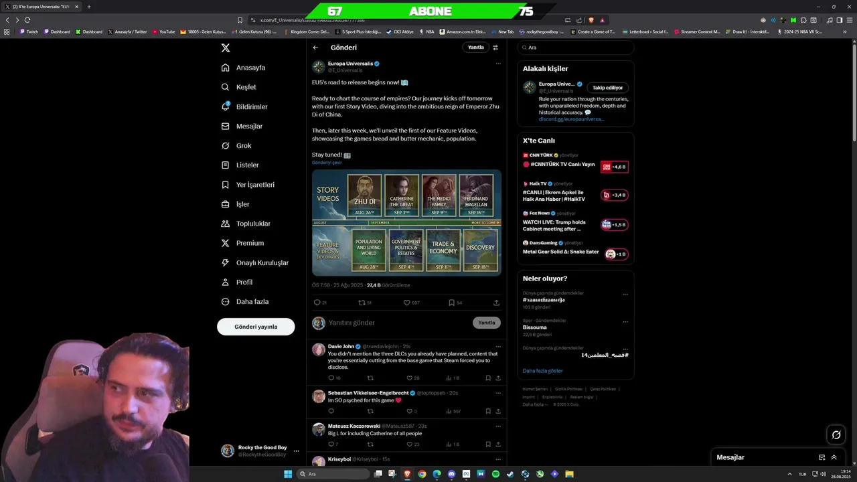Click Gönderiyi çevir translate link
This screenshot has width=857, height=482.
click(x=327, y=163)
